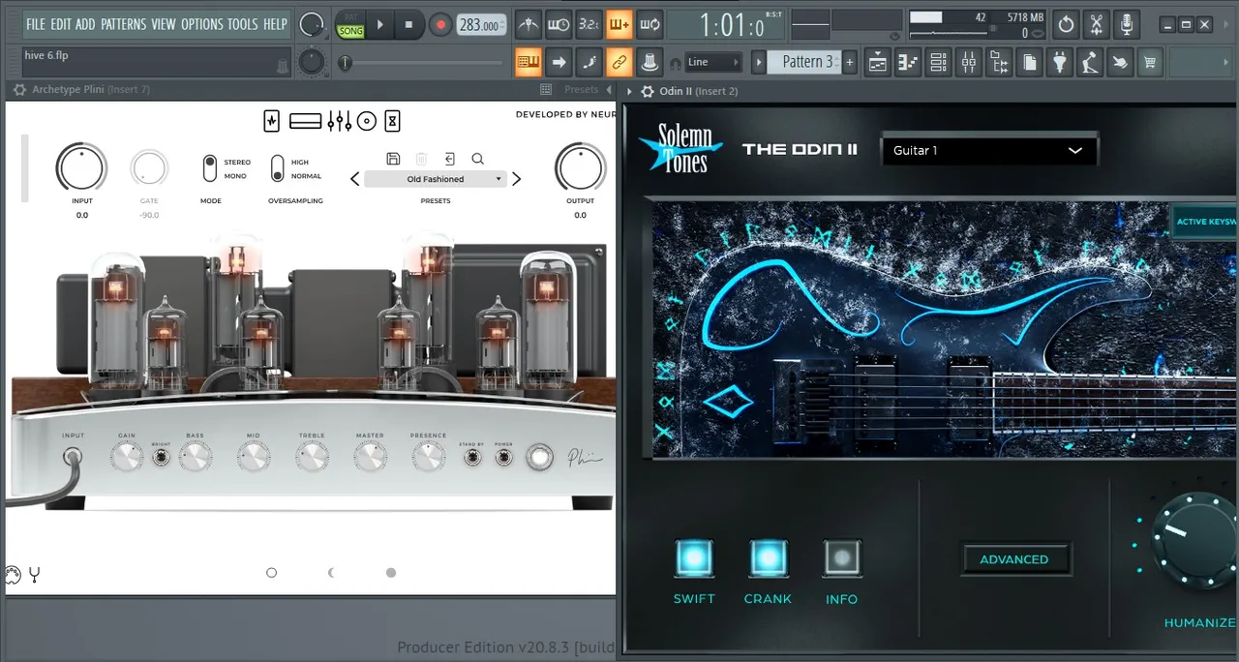Add new pattern with plus button
Viewport: 1239px width, 662px height.
pos(850,62)
